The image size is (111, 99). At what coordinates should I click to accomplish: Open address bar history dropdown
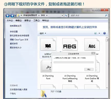coord(62,16)
